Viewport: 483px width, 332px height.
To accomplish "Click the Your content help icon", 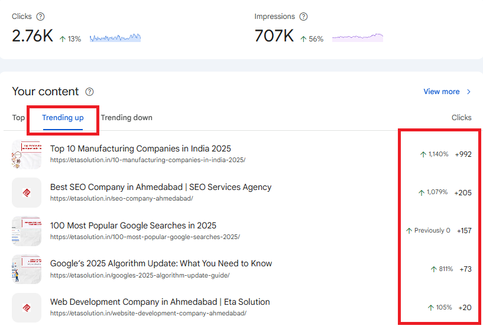I will coord(89,92).
